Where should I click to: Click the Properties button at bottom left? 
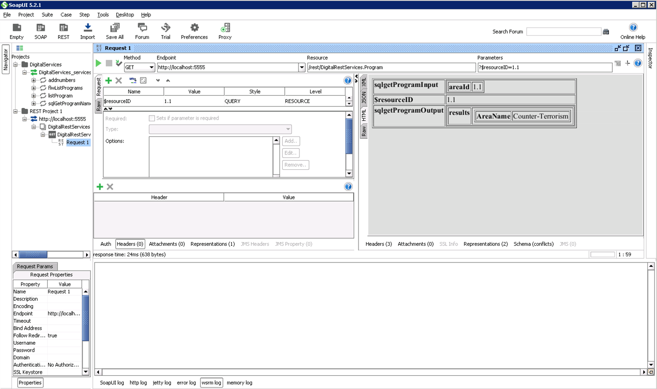tap(30, 383)
